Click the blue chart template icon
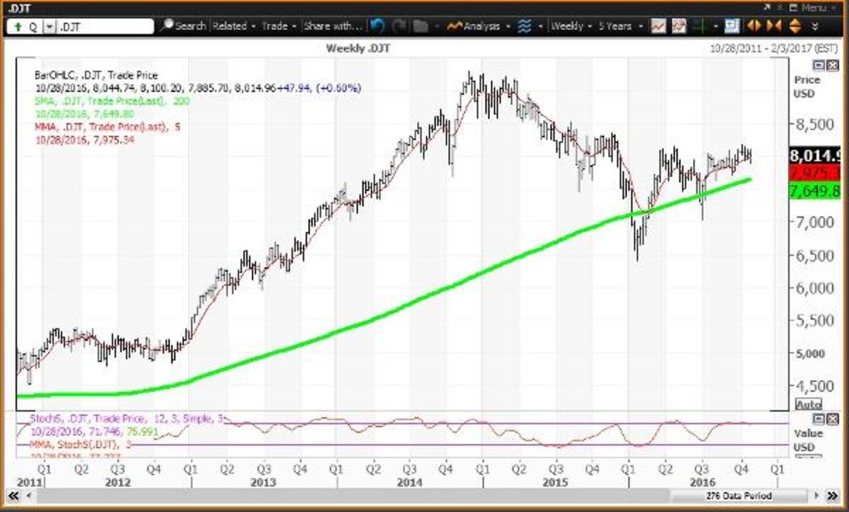This screenshot has height=512, width=849. (732, 26)
